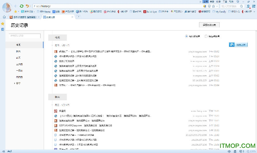Image resolution: width=257 pixels, height=153 pixels.
Task: Expand the earlier history item in the sidebar
Action: tap(15, 83)
